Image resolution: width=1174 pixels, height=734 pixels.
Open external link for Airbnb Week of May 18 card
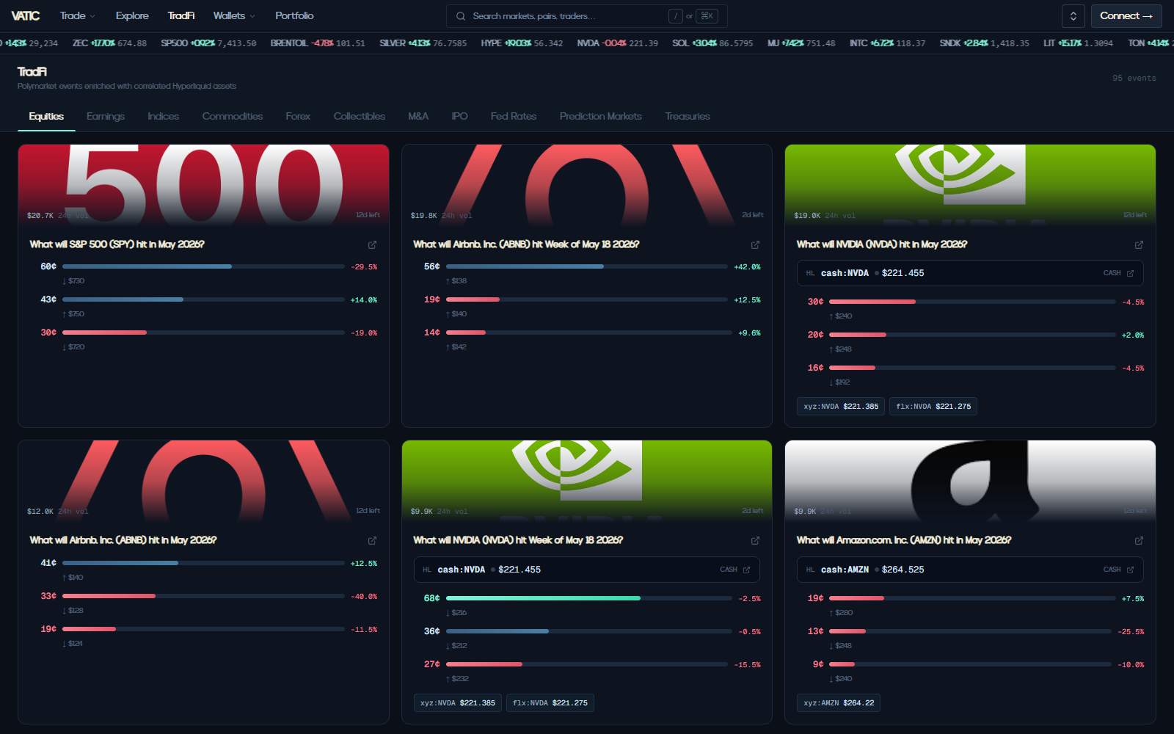tap(755, 244)
